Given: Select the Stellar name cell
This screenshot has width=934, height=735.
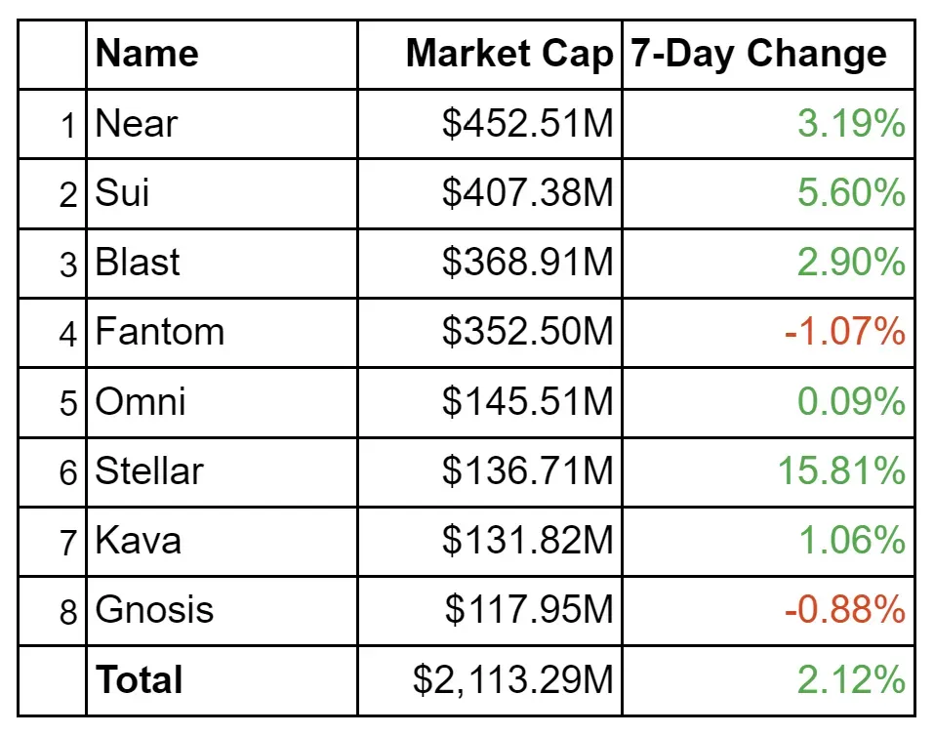Looking at the screenshot, I should coord(149,471).
